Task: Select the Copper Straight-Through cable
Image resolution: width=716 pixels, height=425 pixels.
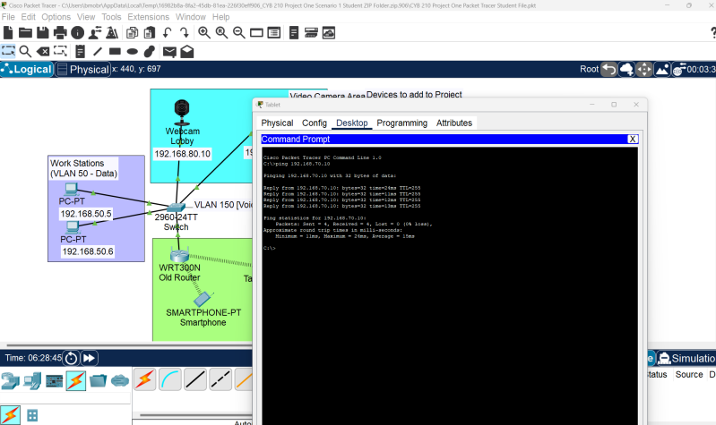Action: tap(195, 379)
